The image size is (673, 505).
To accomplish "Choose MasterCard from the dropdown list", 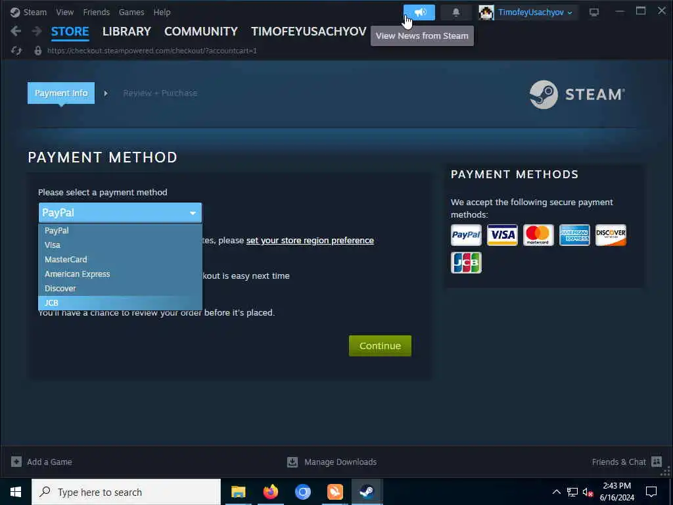I will (120, 259).
